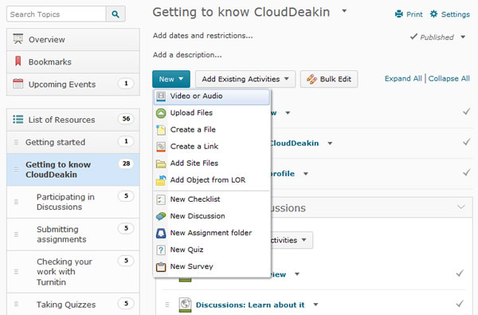Click Collapse All
The image size is (478, 315).
(449, 79)
